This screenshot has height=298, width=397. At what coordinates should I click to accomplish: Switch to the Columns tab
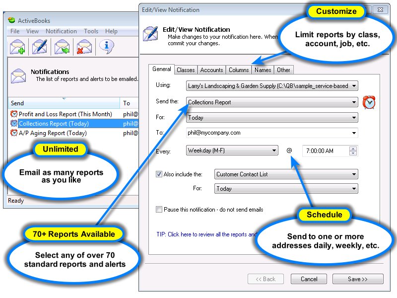tap(239, 70)
